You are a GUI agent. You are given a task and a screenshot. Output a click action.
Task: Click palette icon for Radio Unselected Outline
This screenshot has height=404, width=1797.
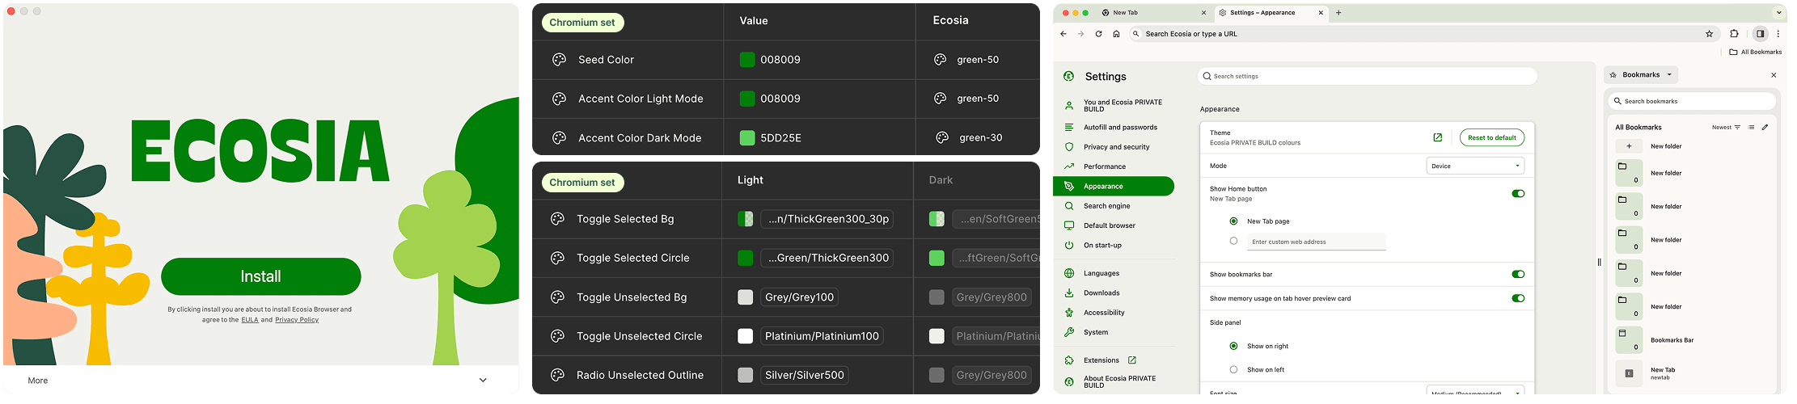pos(557,375)
